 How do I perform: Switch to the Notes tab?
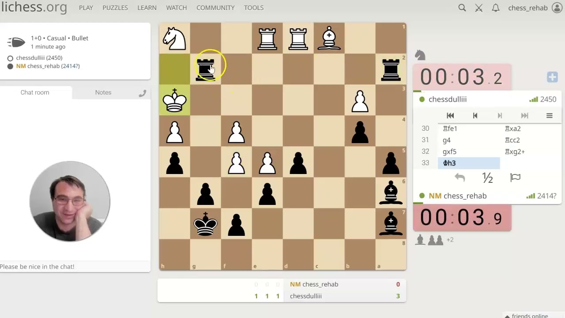pyautogui.click(x=103, y=92)
